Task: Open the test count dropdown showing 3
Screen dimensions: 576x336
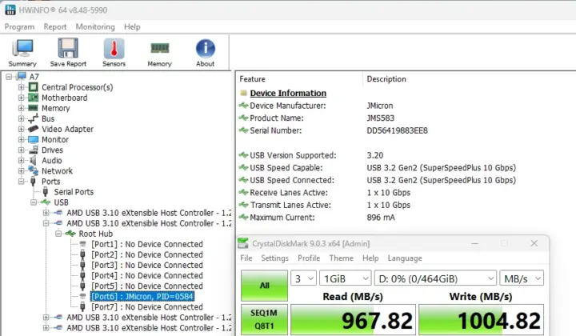Action: (303, 278)
